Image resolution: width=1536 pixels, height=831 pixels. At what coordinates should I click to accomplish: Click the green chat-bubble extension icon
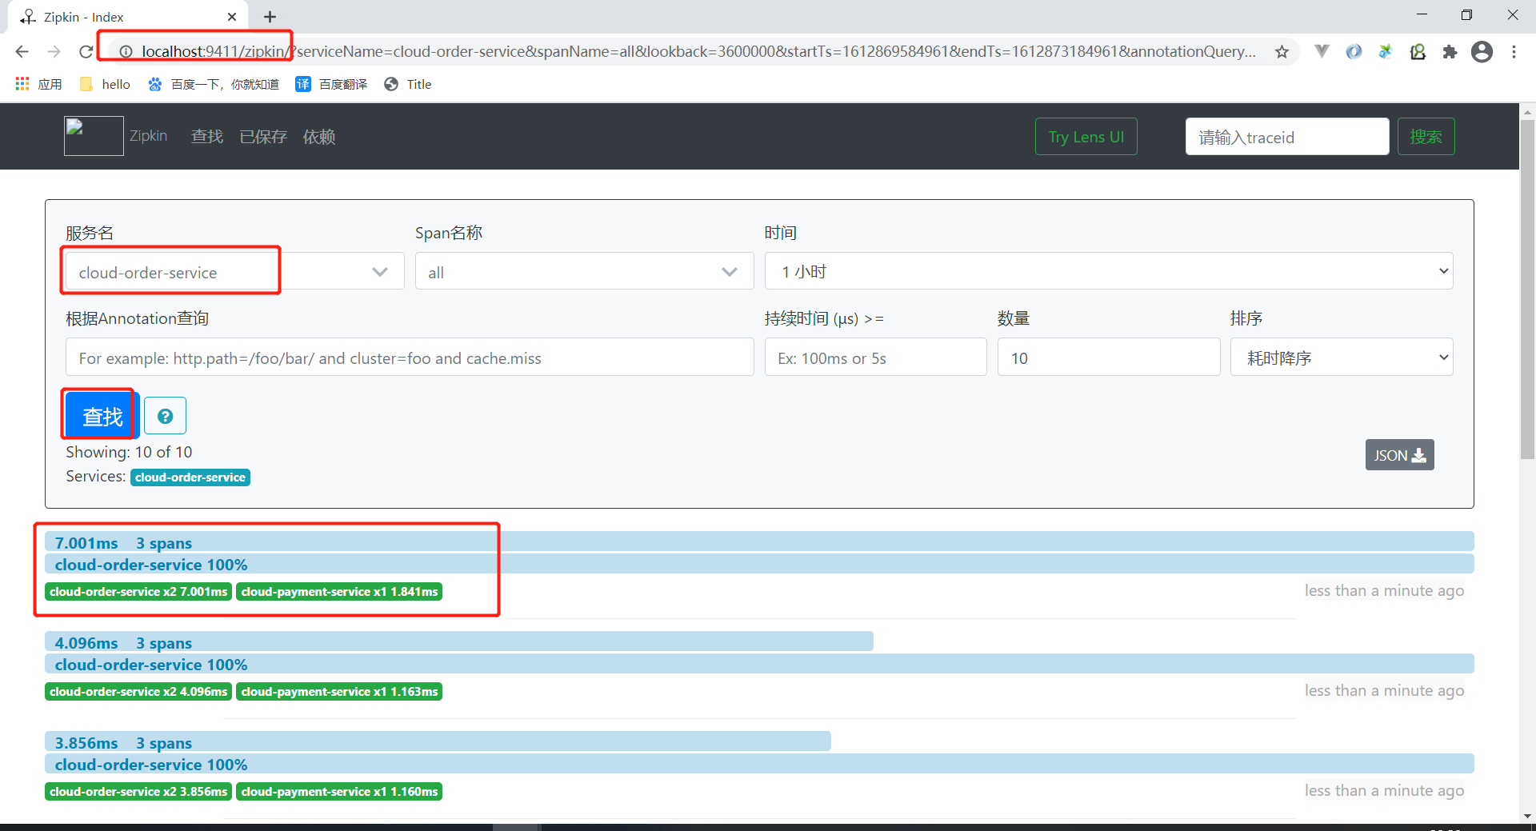click(1418, 52)
